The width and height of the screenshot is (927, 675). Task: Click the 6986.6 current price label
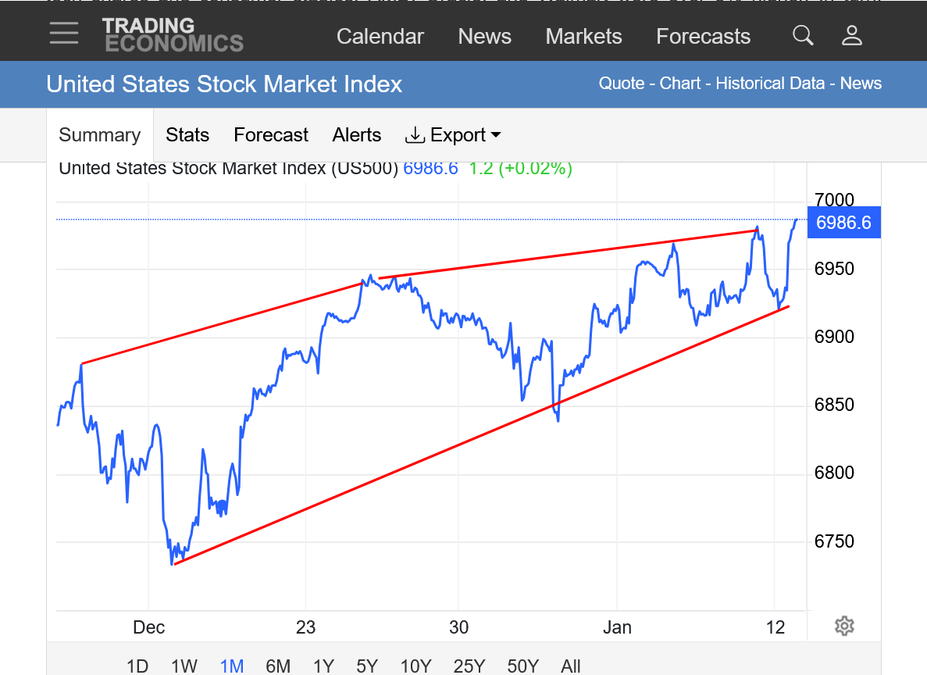pos(843,223)
